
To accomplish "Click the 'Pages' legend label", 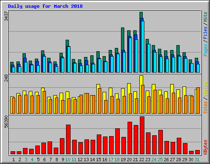I will [205, 50].
